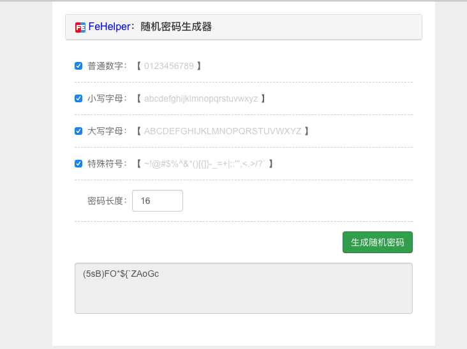Click the generated password output box
Screen dimensions: 467x349
(244, 288)
